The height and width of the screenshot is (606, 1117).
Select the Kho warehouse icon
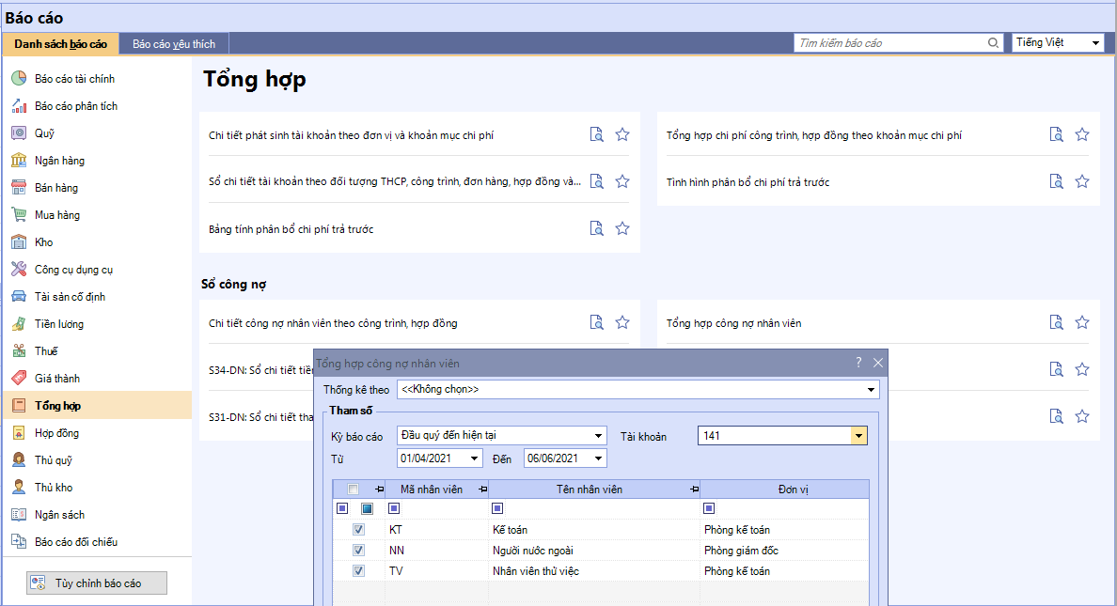tap(19, 242)
